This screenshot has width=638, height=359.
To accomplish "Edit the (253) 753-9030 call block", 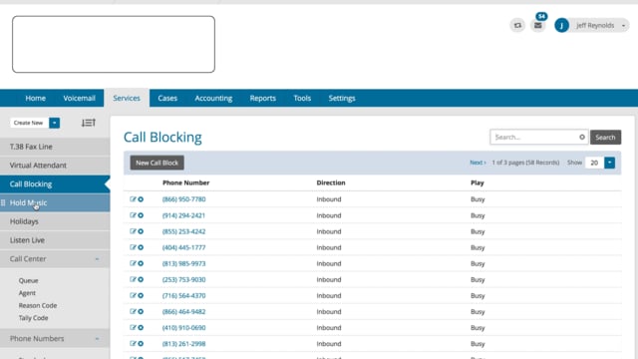I will pyautogui.click(x=133, y=279).
